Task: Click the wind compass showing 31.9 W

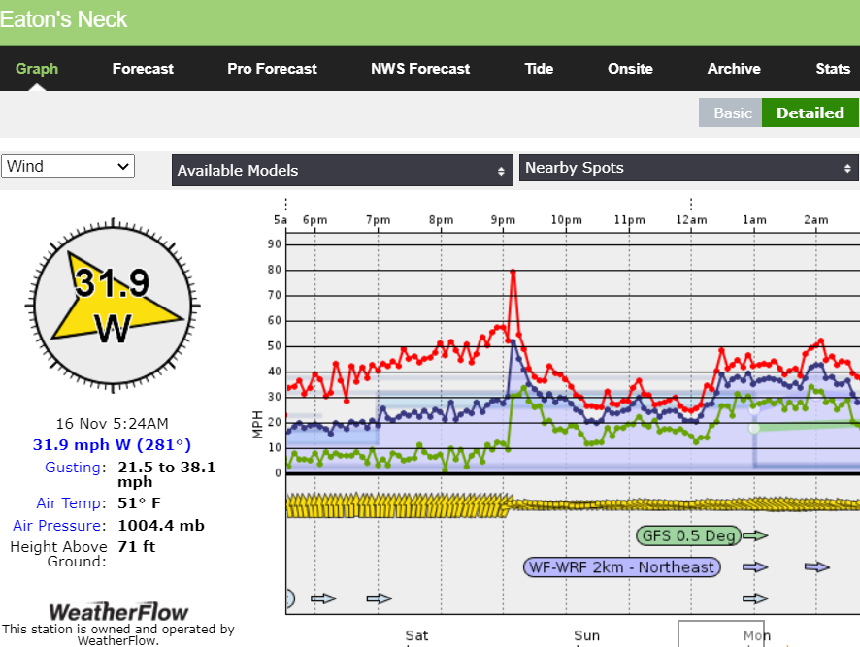Action: [x=113, y=306]
